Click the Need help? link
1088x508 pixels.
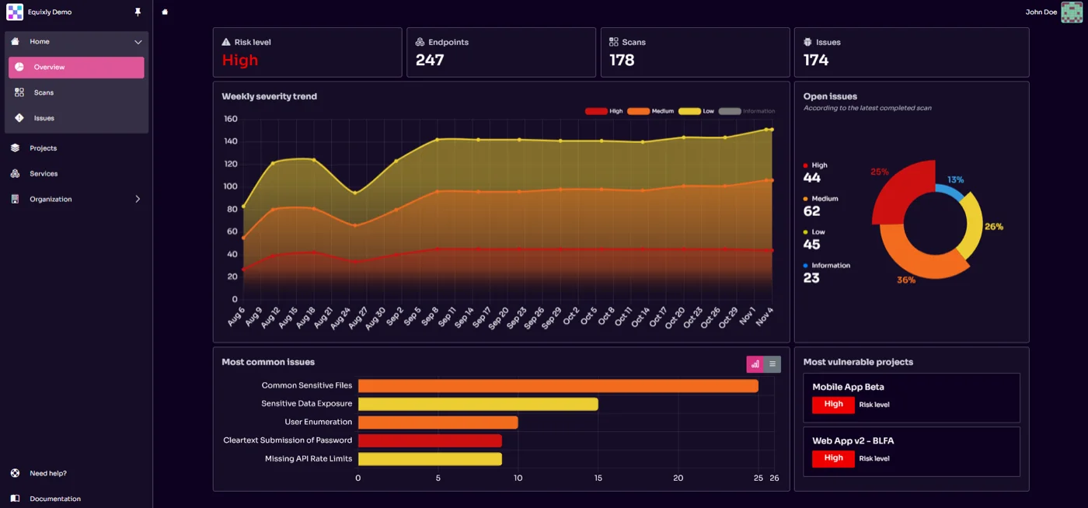point(48,472)
